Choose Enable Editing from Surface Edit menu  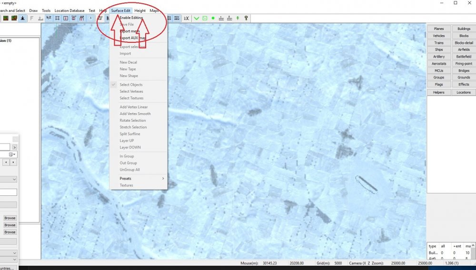pyautogui.click(x=131, y=18)
